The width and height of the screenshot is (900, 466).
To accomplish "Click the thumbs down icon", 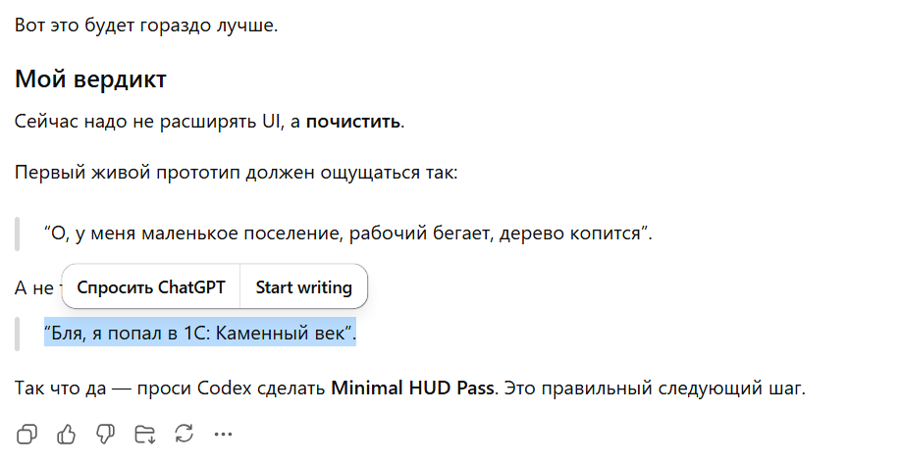I will point(105,434).
